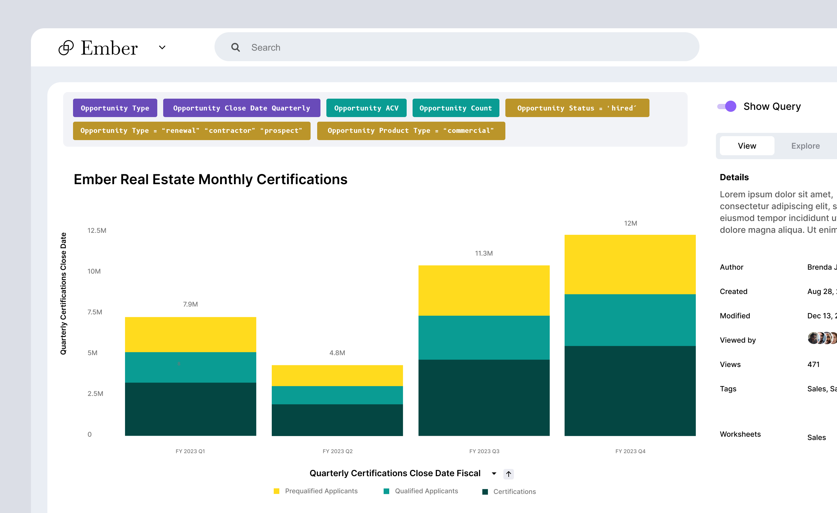The width and height of the screenshot is (837, 513).
Task: Click the Certifications dark green legend square
Action: point(485,492)
